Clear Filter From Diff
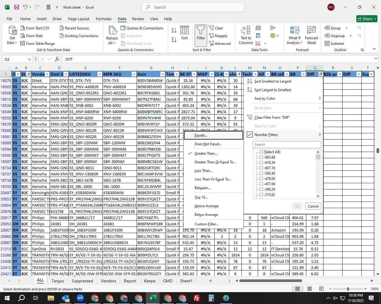This screenshot has height=304, width=381. 284,118
